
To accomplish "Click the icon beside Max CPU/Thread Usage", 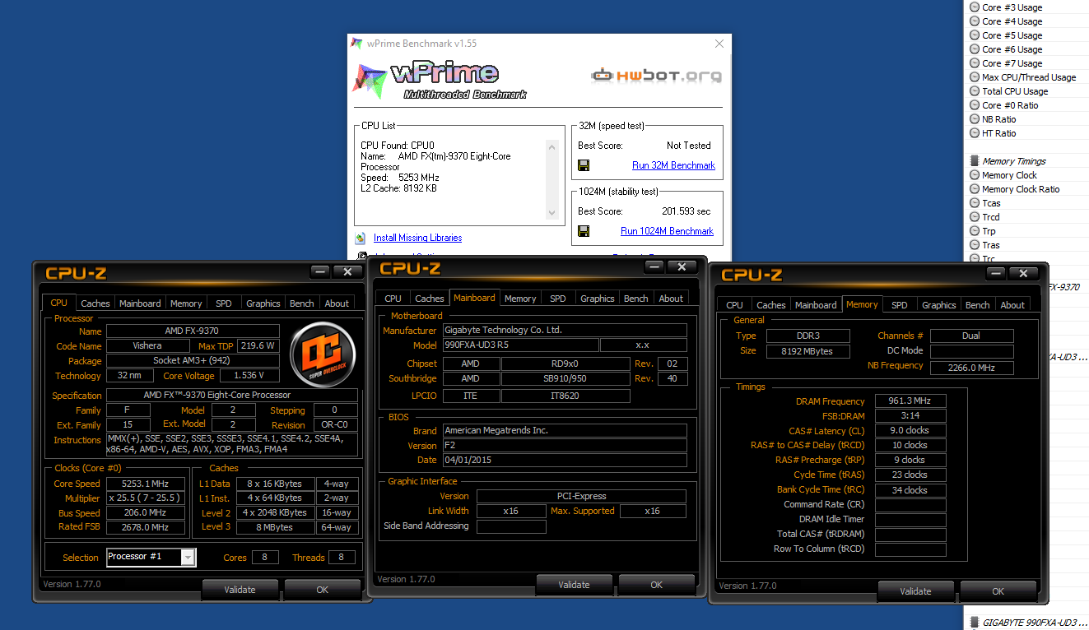I will click(975, 77).
